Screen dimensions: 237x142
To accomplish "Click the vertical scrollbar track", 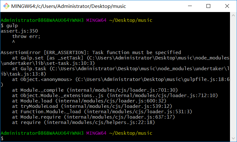I will click(233, 77).
